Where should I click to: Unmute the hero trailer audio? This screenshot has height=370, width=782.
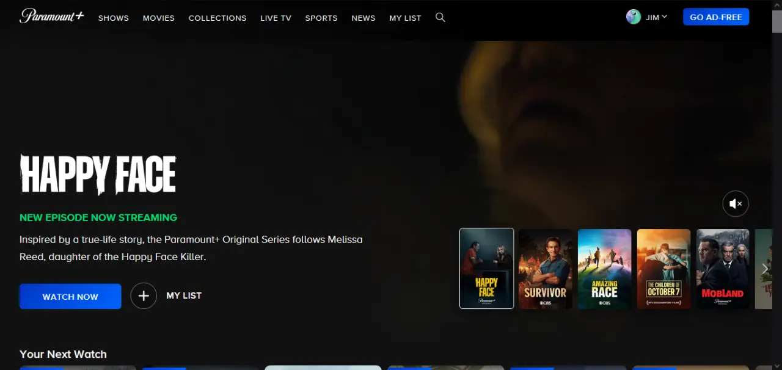tap(736, 204)
